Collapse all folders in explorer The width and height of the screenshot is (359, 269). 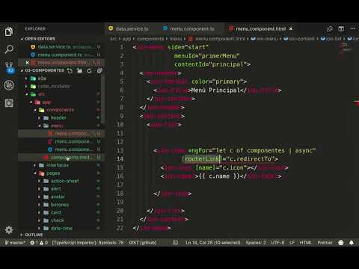pyautogui.click(x=99, y=71)
